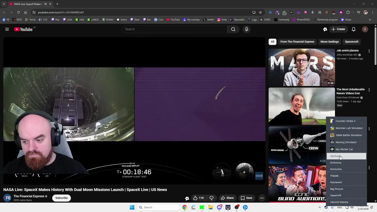
Task: Choose Big Picture in the Steam menu
Action: 346,189
